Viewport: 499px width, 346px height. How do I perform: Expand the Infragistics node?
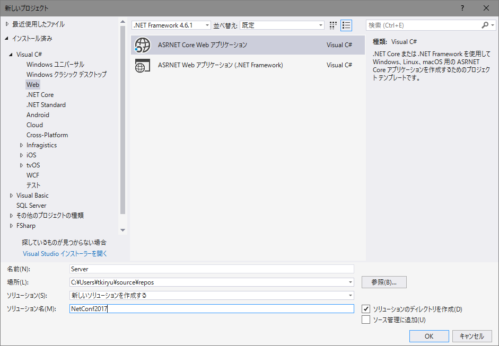(x=21, y=145)
